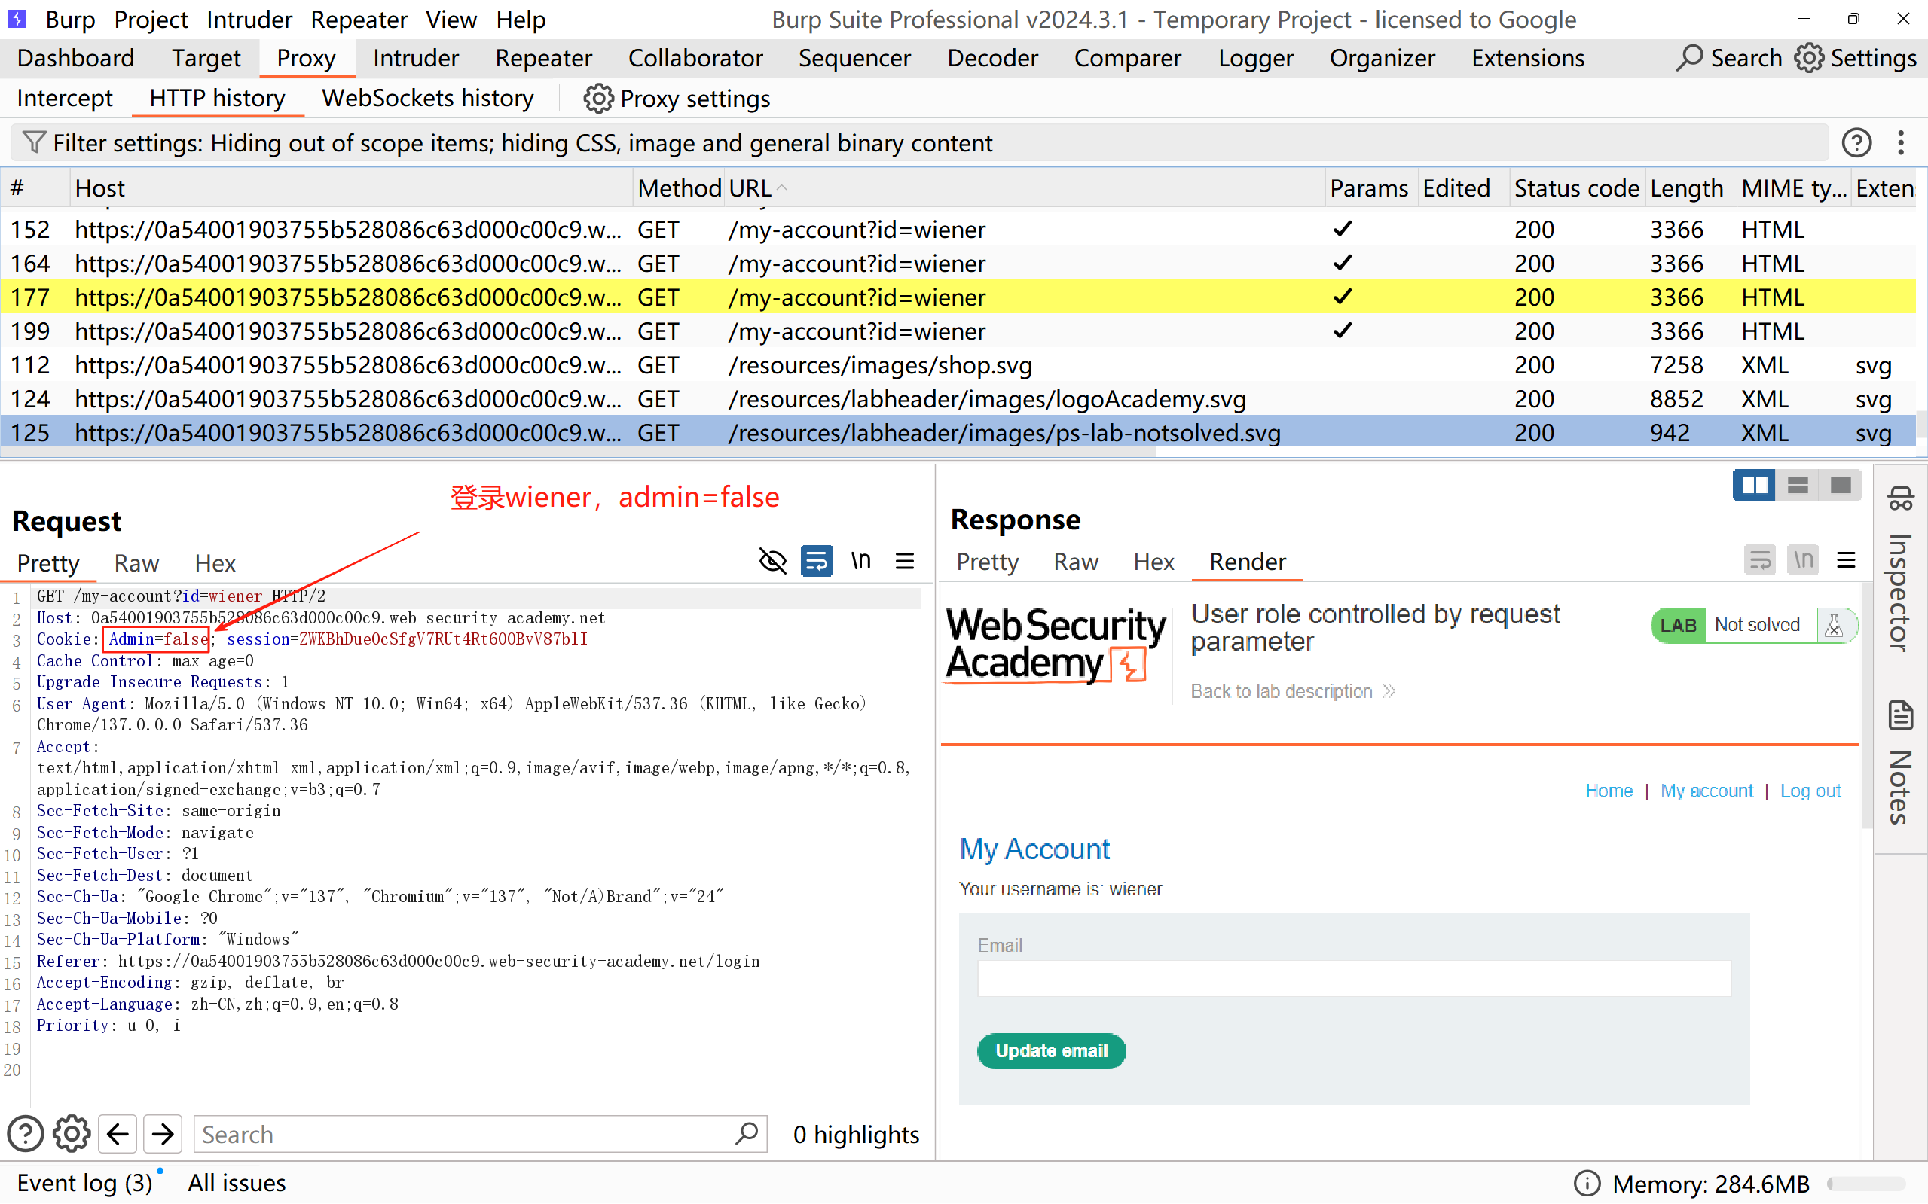
Task: Toggle request line wrap button
Action: pos(817,562)
